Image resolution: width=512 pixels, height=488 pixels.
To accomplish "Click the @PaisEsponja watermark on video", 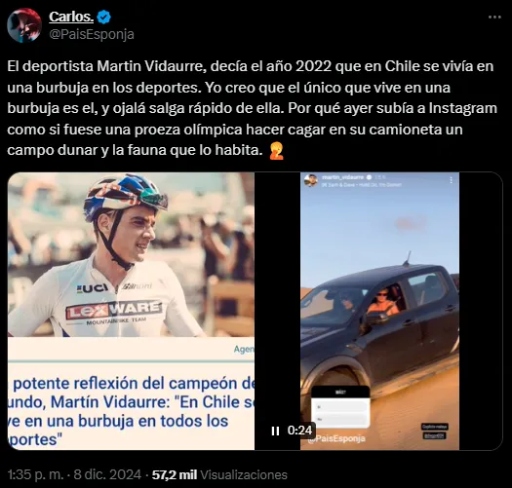I will click(336, 438).
